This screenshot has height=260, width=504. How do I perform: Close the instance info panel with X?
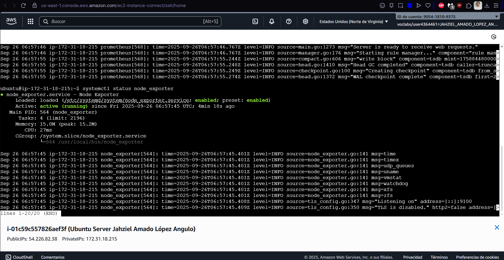[x=497, y=228]
